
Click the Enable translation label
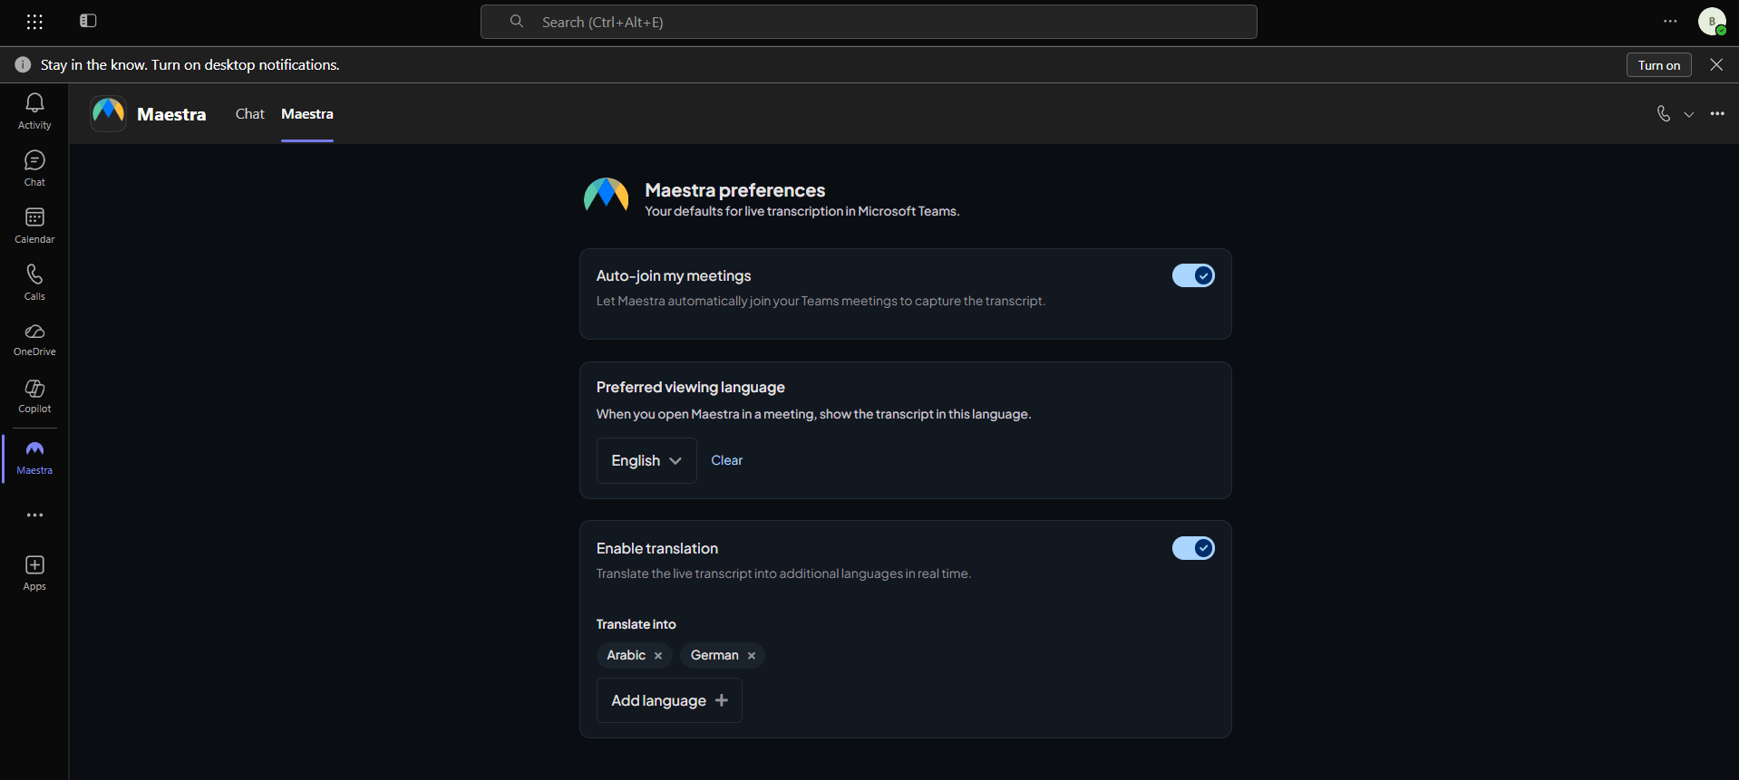point(656,548)
